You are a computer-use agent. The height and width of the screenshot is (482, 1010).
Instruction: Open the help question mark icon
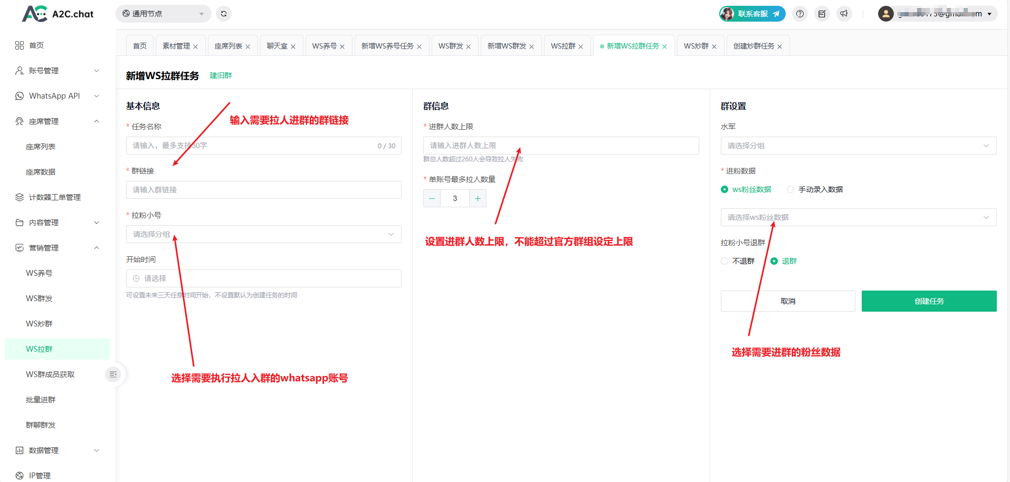[800, 14]
